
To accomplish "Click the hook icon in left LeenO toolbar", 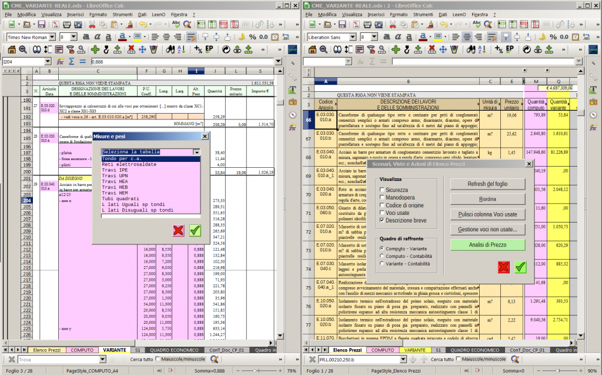I will [x=106, y=49].
